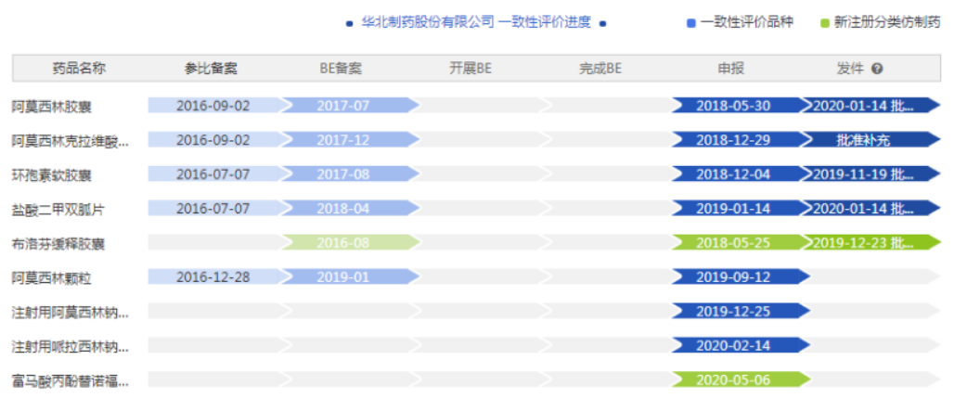Open the 环孢素软胶囊 drug name
This screenshot has width=954, height=398.
point(52,174)
